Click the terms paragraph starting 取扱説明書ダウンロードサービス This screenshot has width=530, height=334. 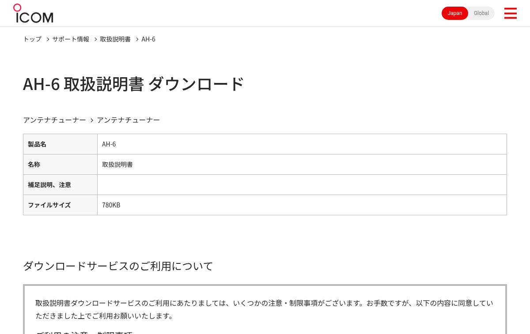tap(264, 309)
